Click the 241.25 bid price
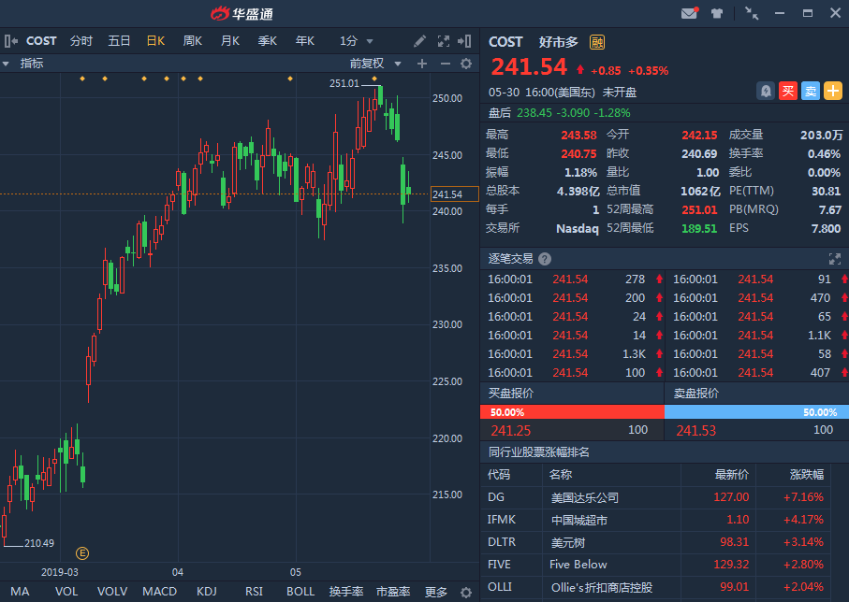The height and width of the screenshot is (602, 849). [510, 431]
